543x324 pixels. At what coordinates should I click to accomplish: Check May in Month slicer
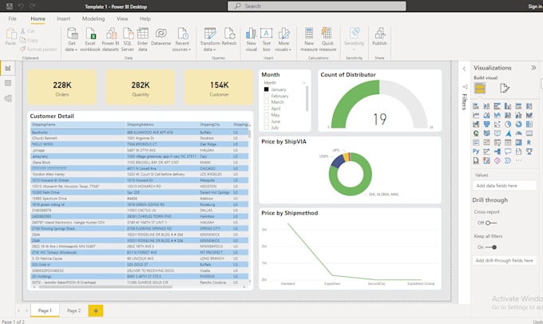tap(266, 115)
